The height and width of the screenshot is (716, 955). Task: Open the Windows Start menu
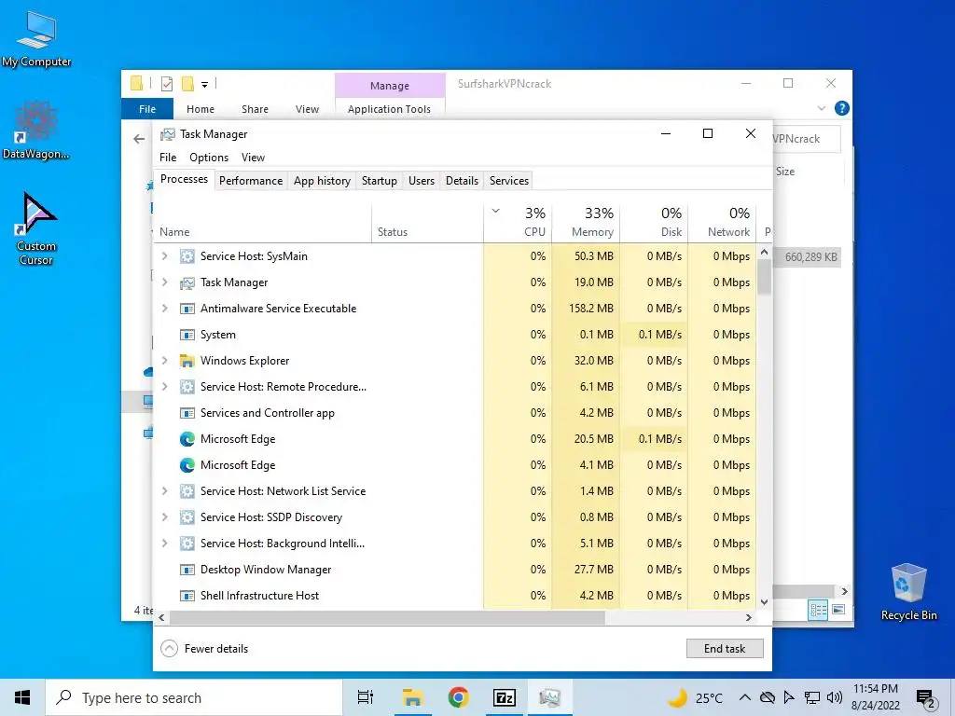coord(22,697)
